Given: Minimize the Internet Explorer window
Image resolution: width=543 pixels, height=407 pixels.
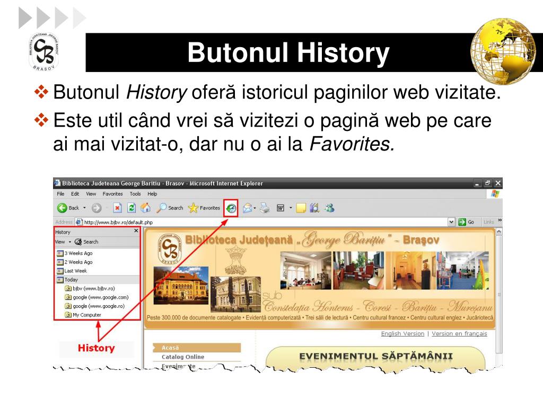Looking at the screenshot, I should click(x=477, y=183).
